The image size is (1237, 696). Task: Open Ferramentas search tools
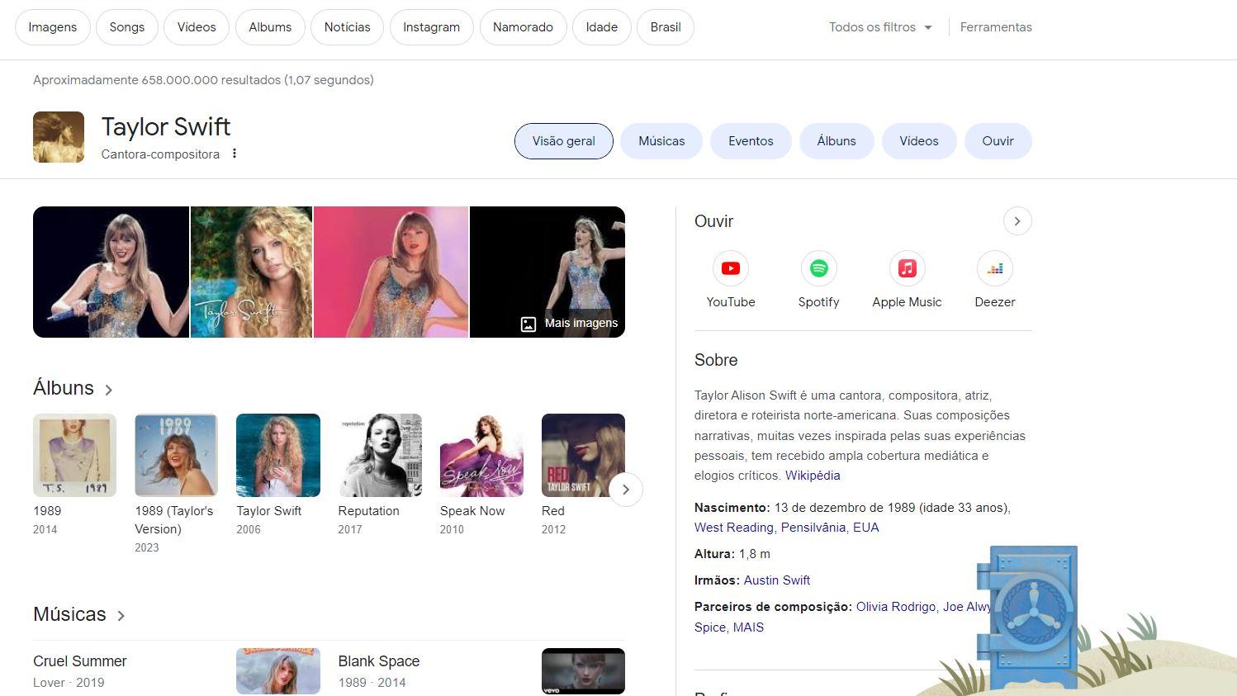pyautogui.click(x=996, y=27)
